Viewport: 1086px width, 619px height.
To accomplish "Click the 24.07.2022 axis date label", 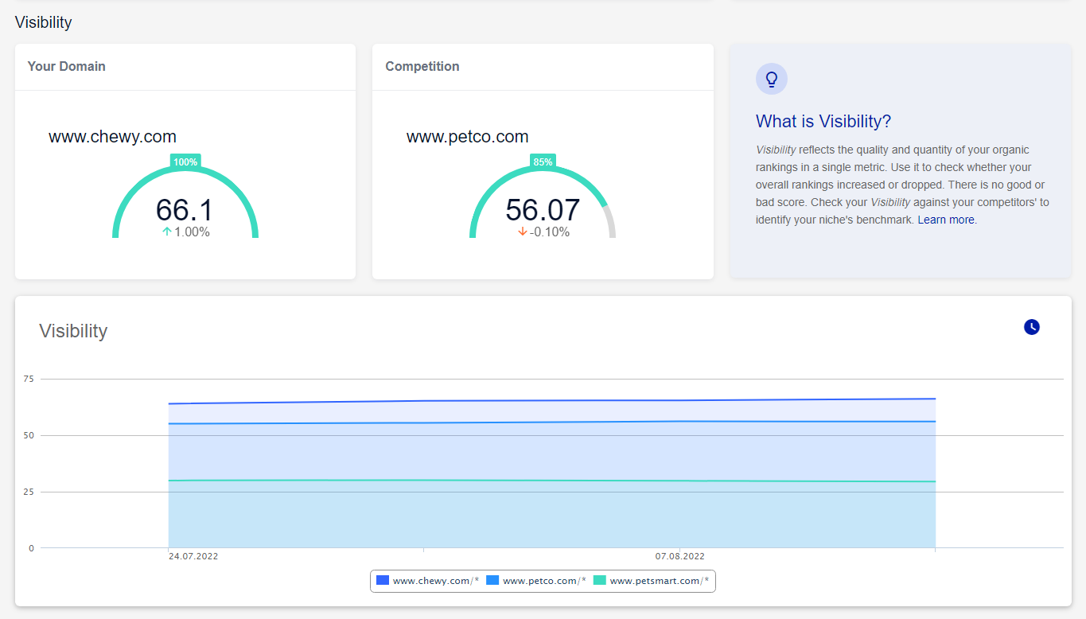I will coord(193,557).
